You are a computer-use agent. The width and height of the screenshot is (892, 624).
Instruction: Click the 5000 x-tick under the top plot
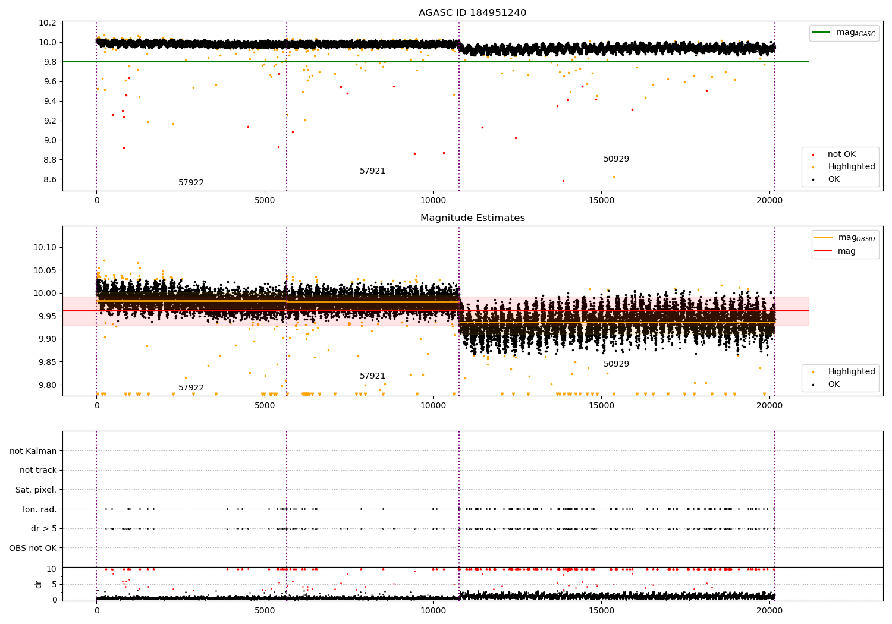click(265, 200)
